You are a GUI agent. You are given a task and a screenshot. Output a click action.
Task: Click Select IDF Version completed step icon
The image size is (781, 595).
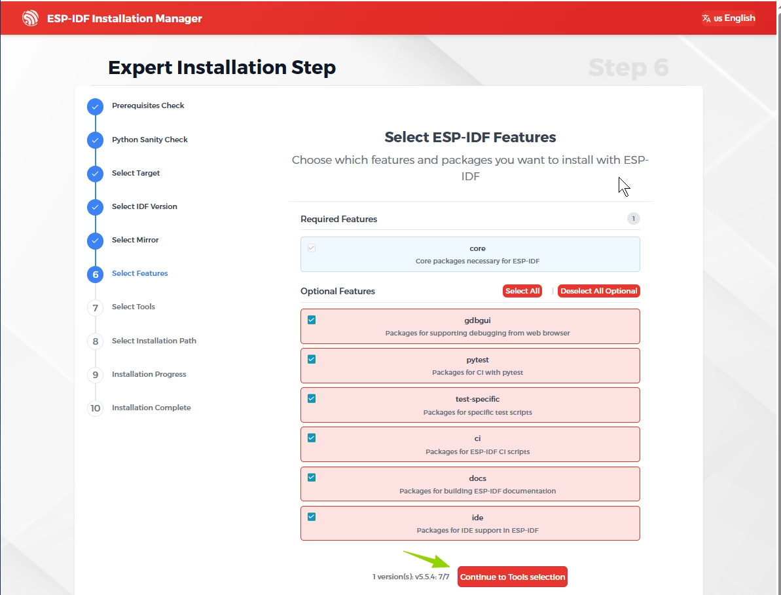(95, 207)
